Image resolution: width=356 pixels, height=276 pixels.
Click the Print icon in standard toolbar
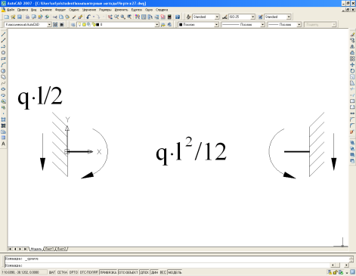pos(27,17)
